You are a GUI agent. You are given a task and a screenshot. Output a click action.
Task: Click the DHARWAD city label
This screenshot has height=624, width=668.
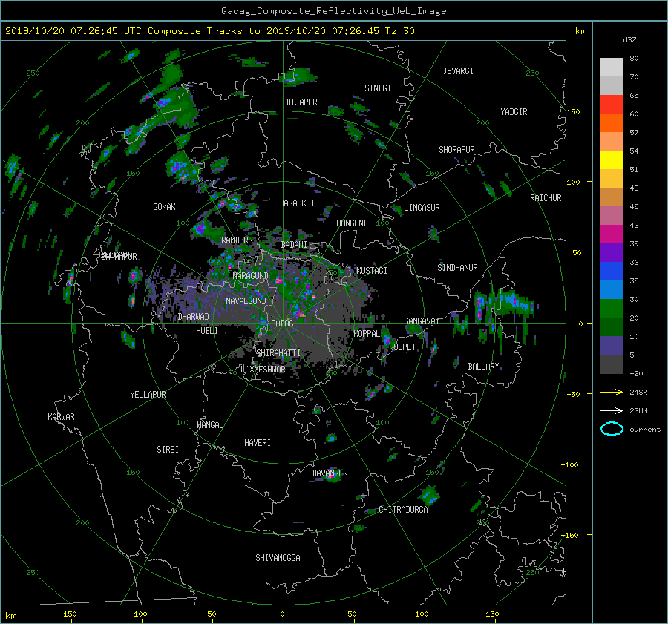pos(193,317)
